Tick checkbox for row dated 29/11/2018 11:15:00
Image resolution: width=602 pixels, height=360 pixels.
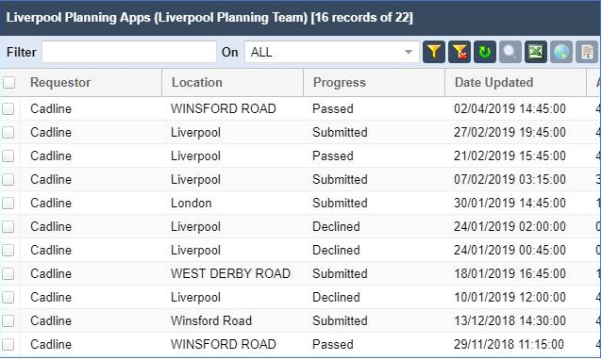8,344
